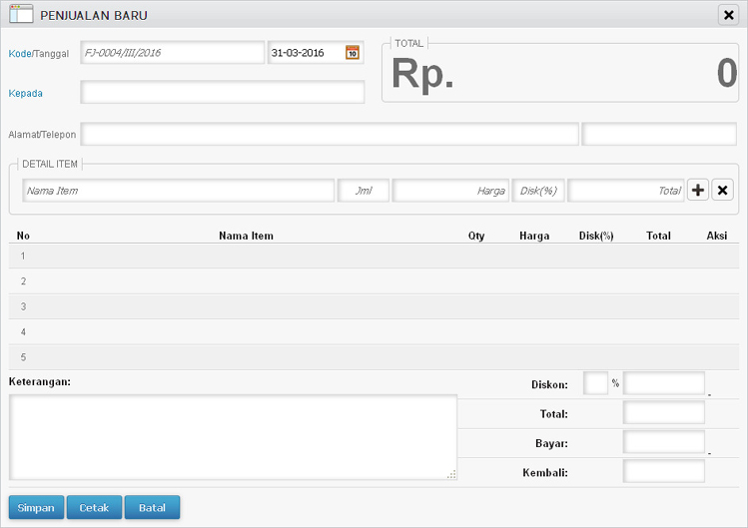Image resolution: width=748 pixels, height=528 pixels.
Task: Click into the Alamat address field
Action: click(330, 134)
